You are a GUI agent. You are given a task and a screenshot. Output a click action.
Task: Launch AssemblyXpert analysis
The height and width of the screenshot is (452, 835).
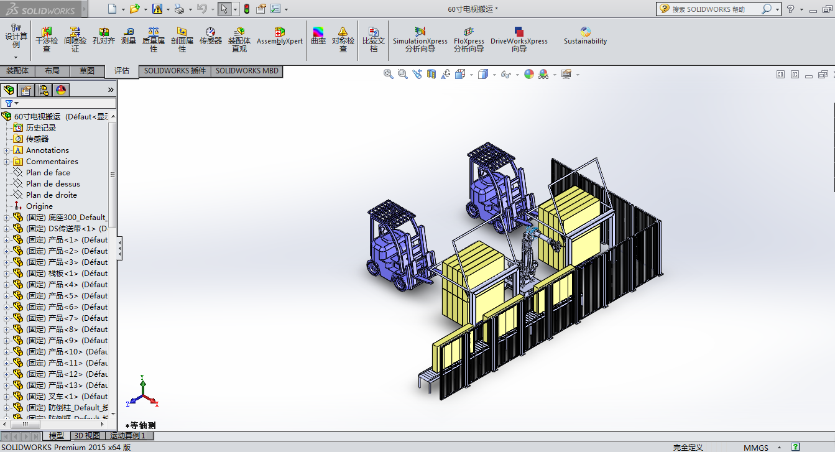[280, 36]
